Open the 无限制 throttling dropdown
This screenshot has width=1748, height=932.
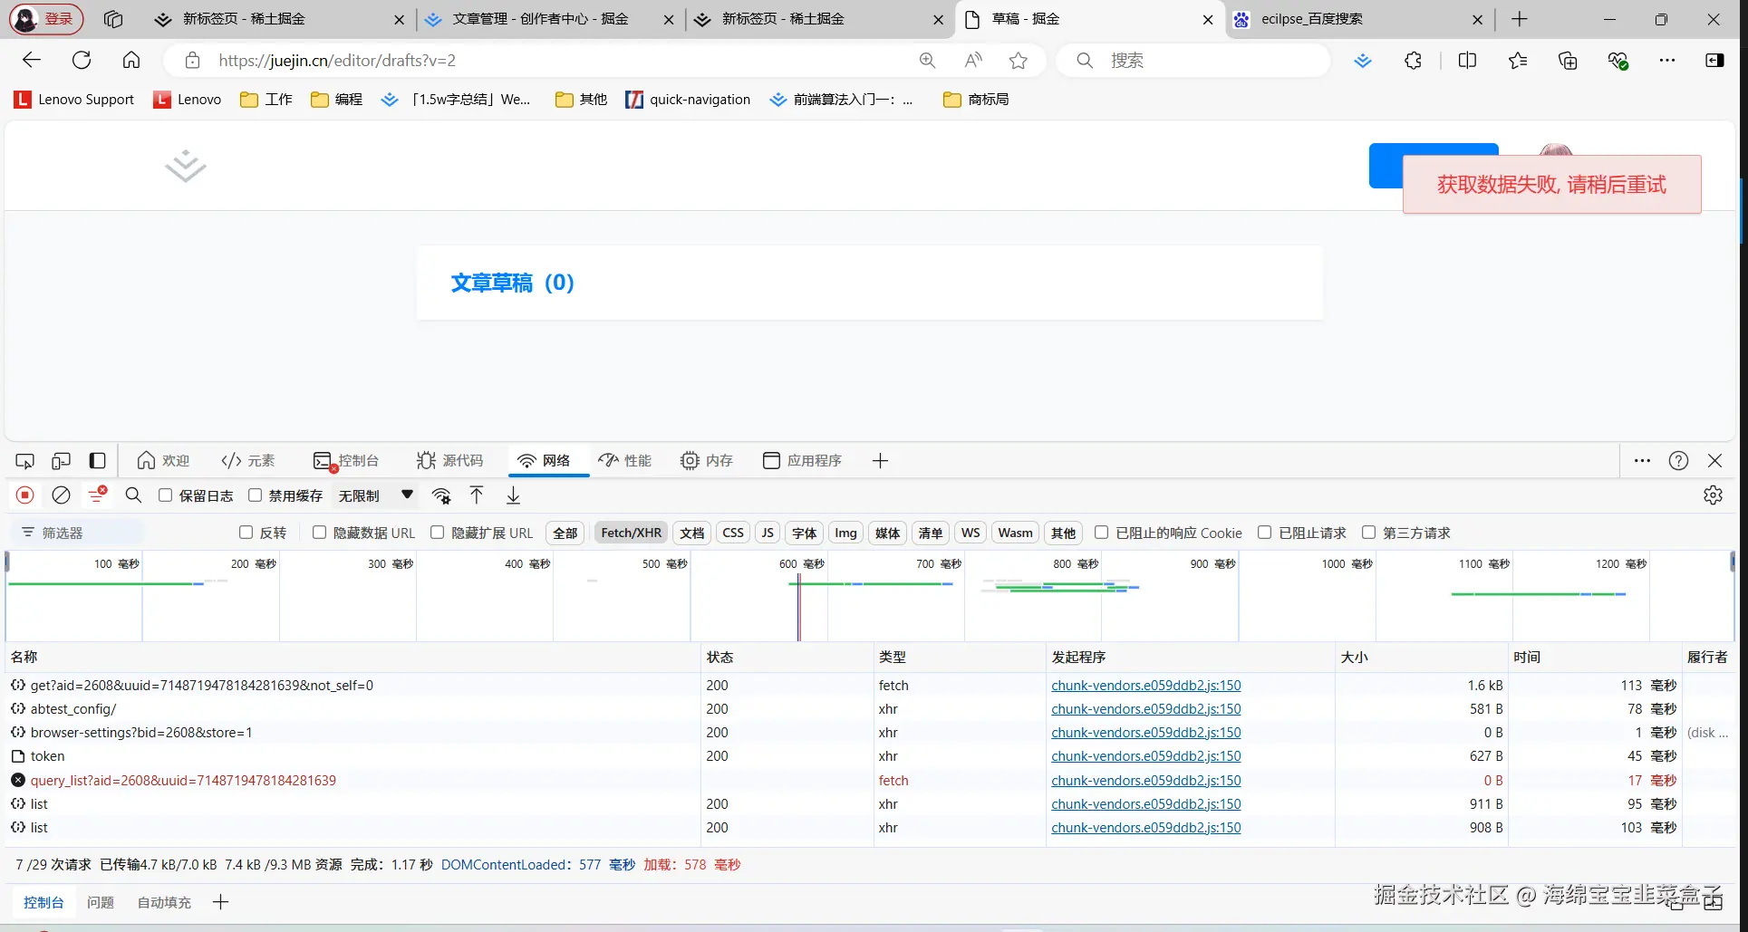coord(375,495)
